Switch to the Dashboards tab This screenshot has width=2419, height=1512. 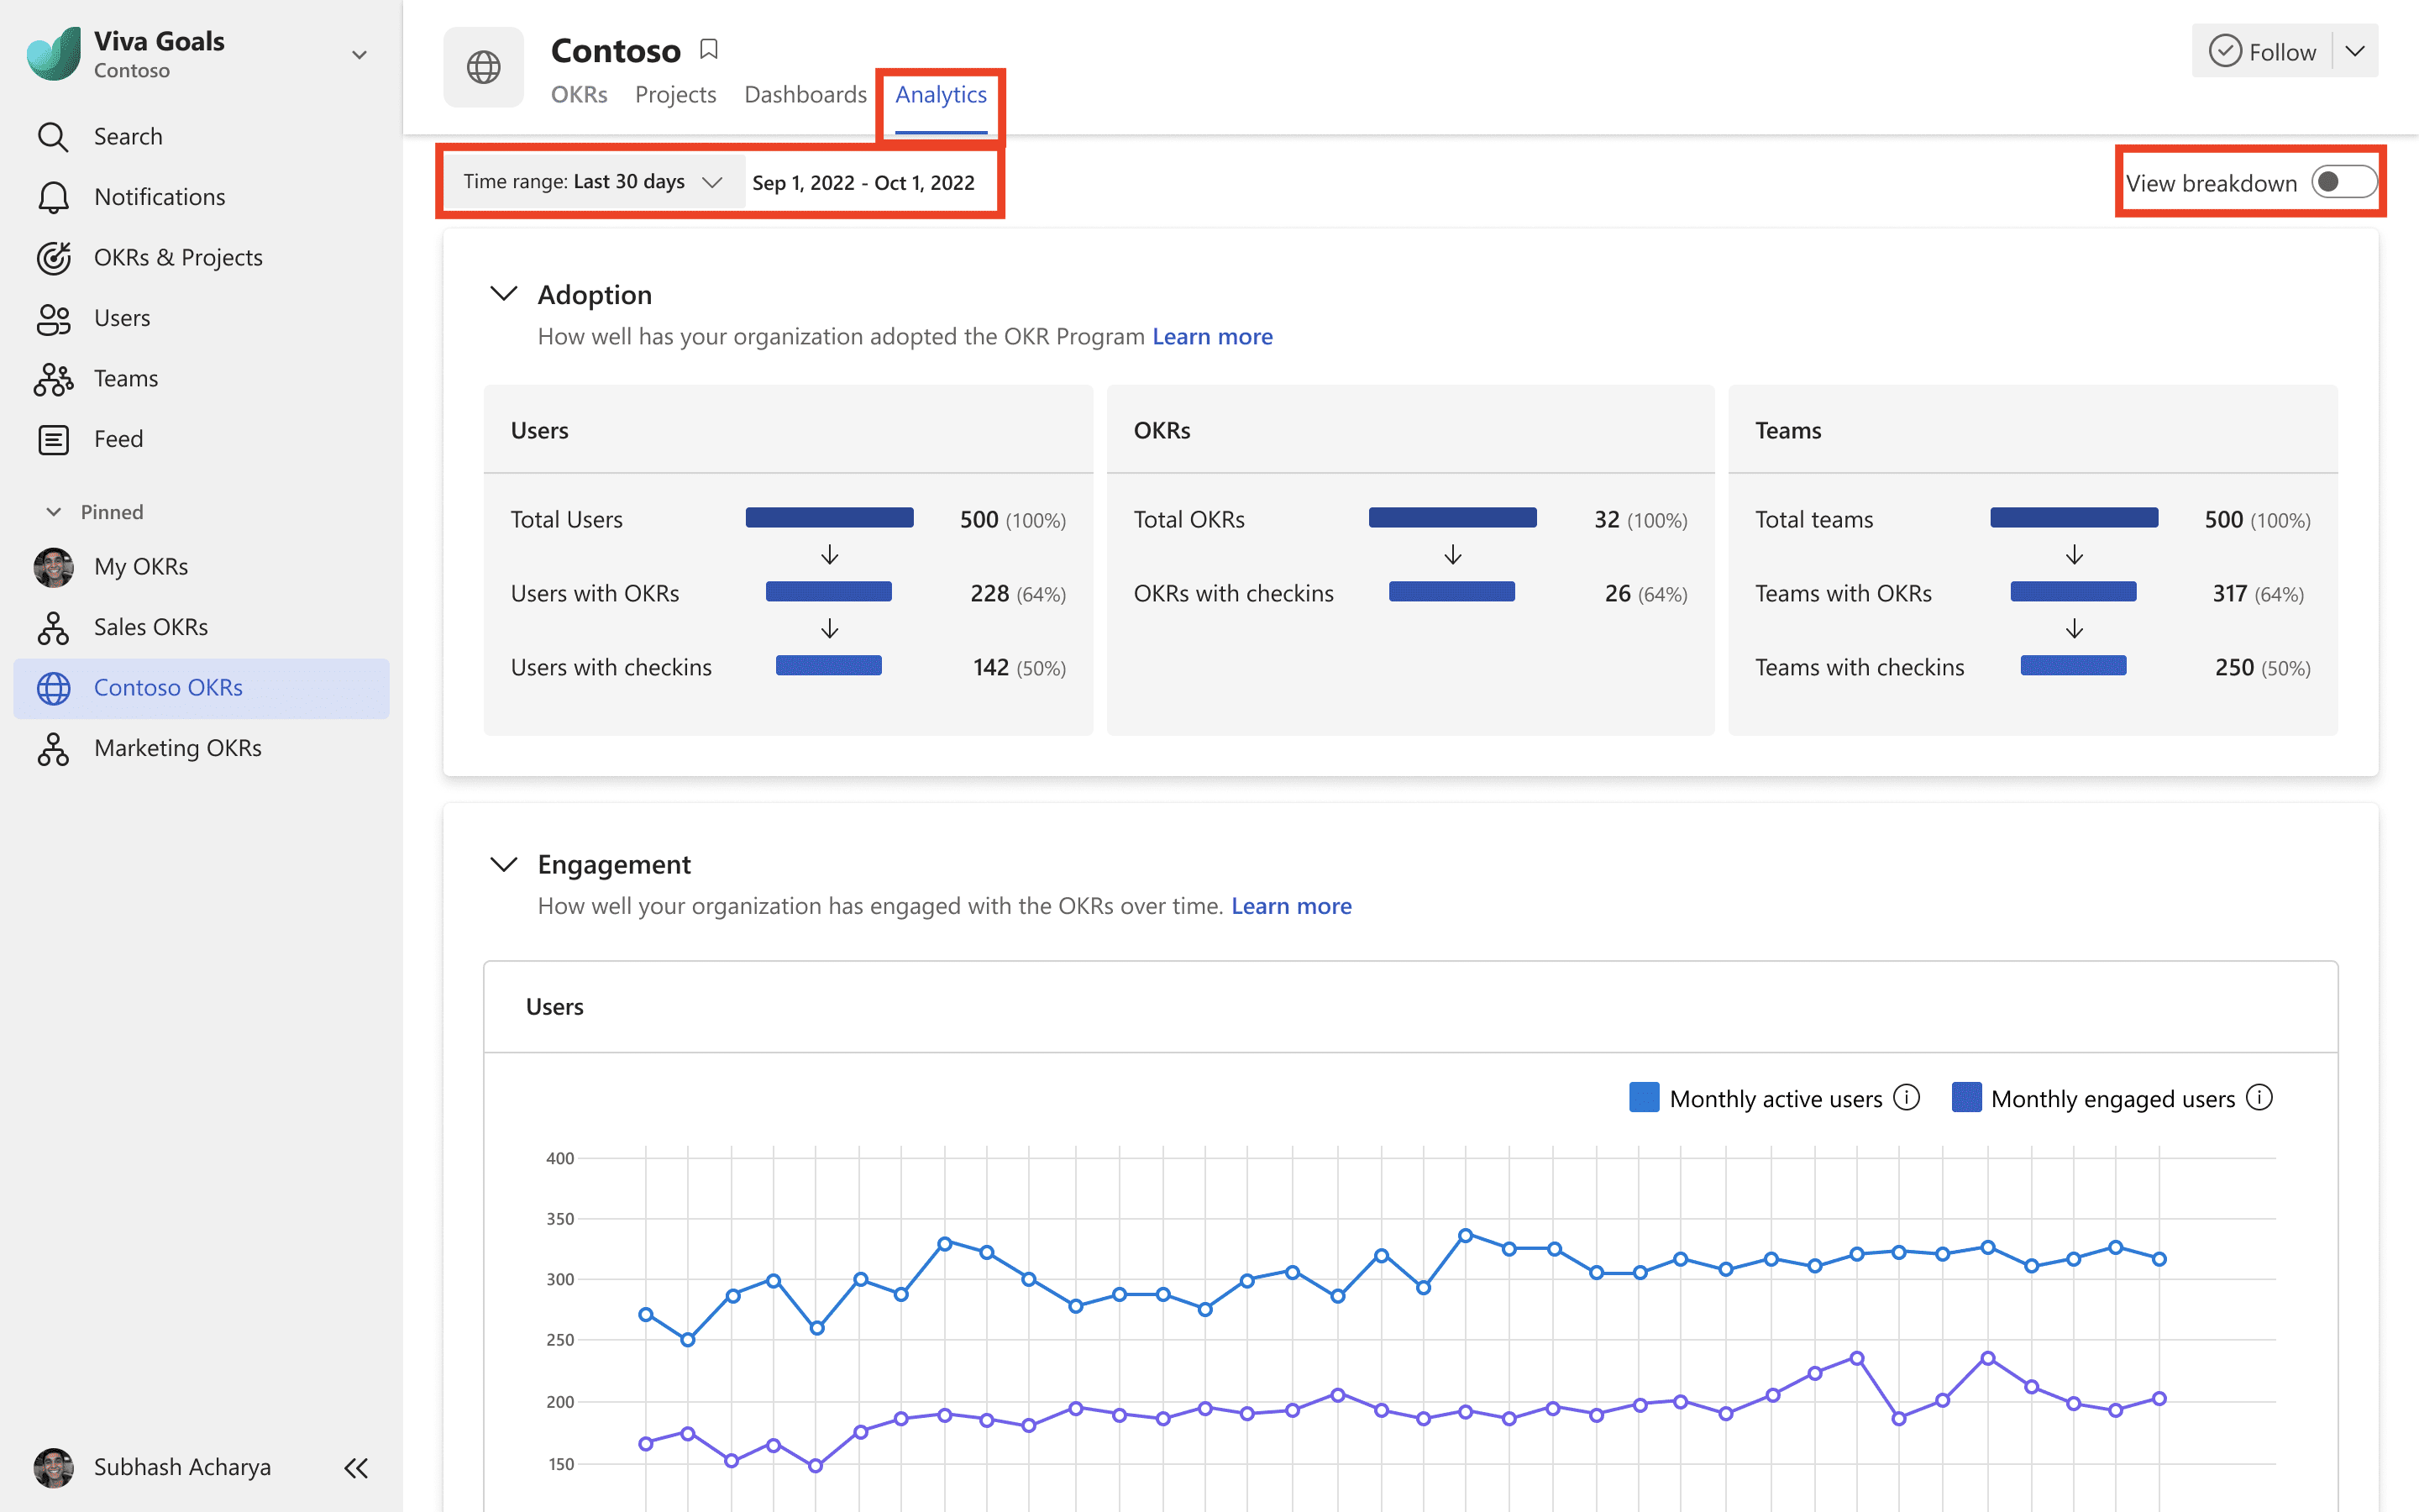pyautogui.click(x=805, y=94)
